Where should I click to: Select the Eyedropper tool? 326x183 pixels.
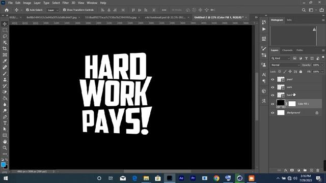coord(5,61)
